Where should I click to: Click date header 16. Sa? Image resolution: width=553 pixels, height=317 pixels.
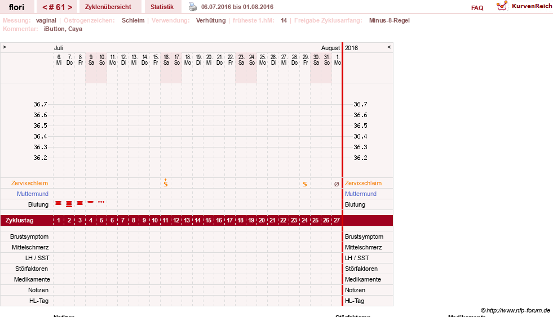click(x=166, y=60)
